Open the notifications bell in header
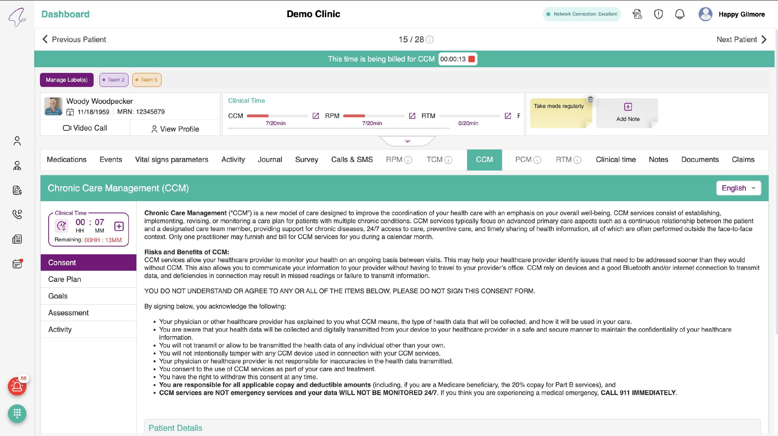Viewport: 778px width, 436px height. (x=679, y=14)
